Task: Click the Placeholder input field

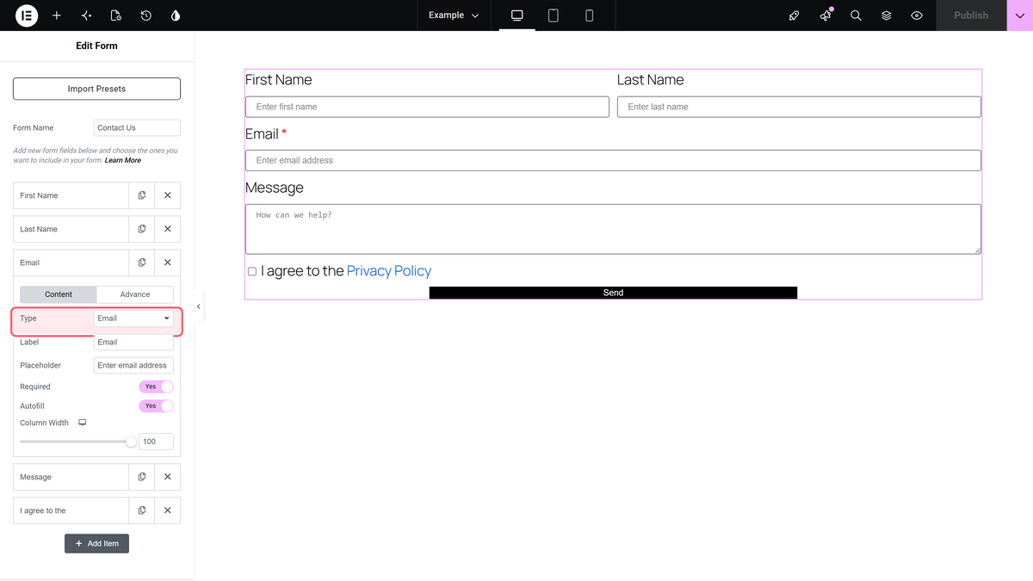Action: 133,365
